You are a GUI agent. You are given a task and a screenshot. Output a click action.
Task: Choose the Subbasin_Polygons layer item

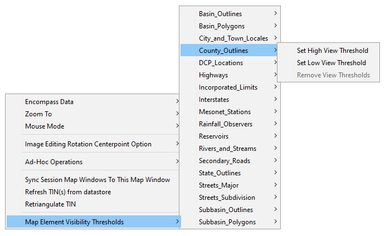[x=227, y=222]
